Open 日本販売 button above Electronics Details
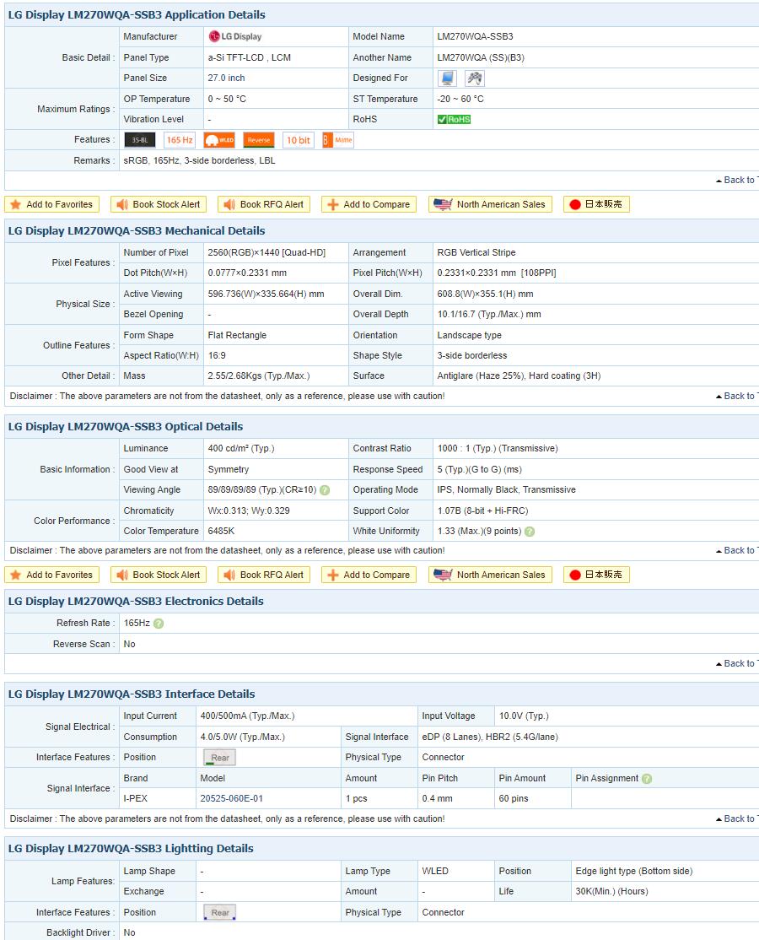 tap(596, 575)
